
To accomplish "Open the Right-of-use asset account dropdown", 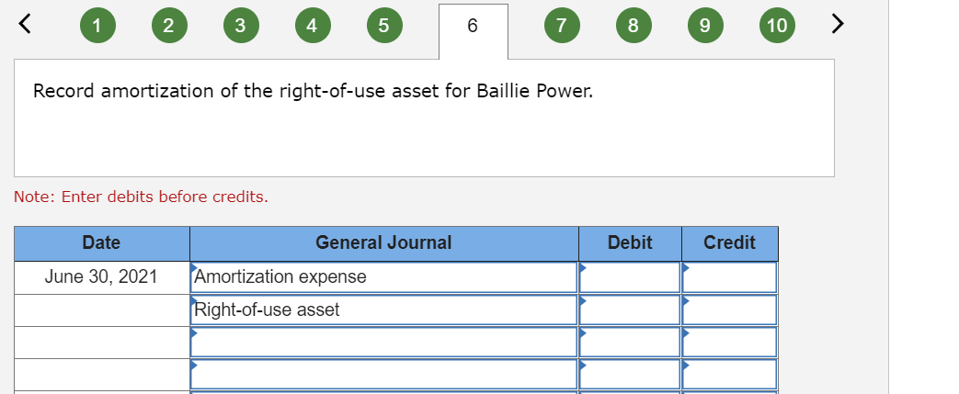I will (x=383, y=310).
